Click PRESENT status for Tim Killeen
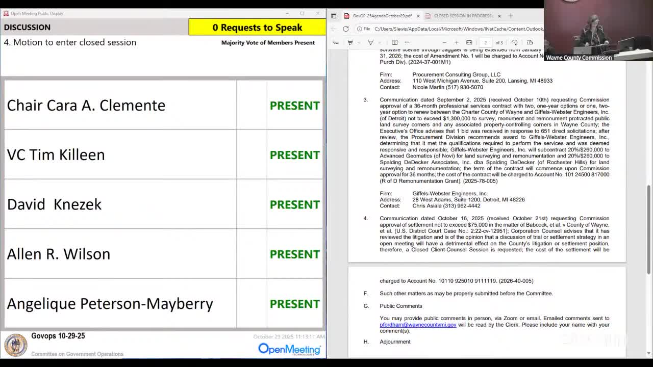This screenshot has width=653, height=367. pos(295,155)
